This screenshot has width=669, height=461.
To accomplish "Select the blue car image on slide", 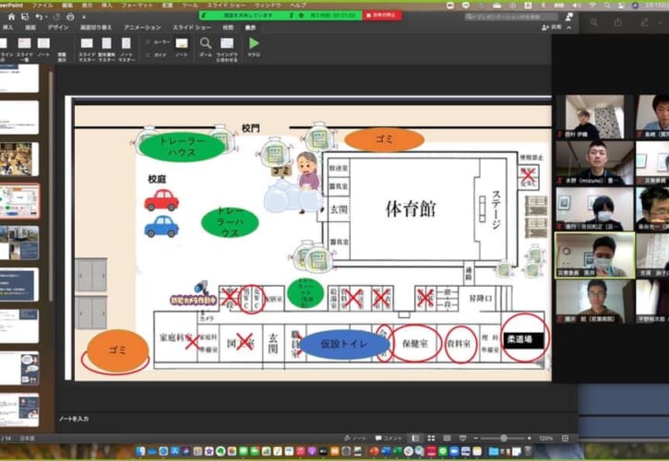I will (x=161, y=227).
